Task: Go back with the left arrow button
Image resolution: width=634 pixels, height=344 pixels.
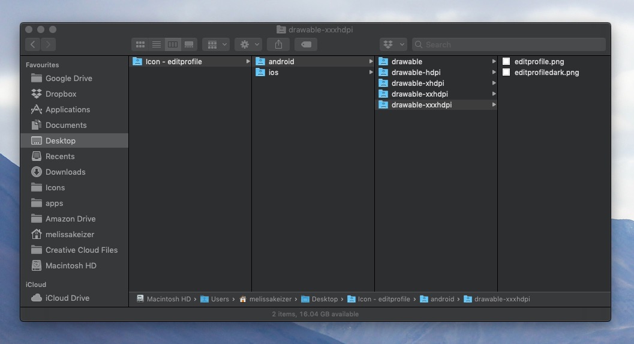Action: (x=33, y=44)
